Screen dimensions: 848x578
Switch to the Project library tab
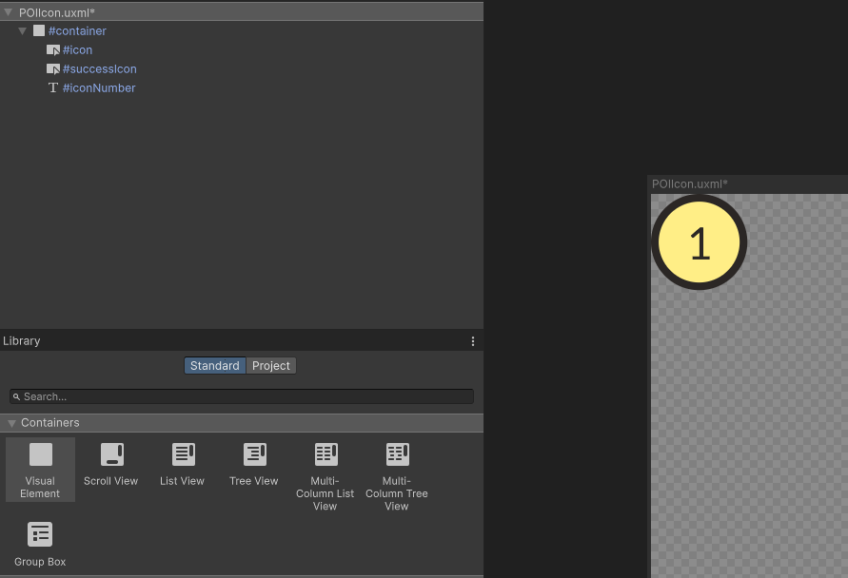click(271, 366)
